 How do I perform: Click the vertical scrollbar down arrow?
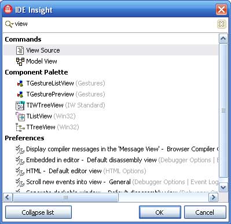(223, 187)
